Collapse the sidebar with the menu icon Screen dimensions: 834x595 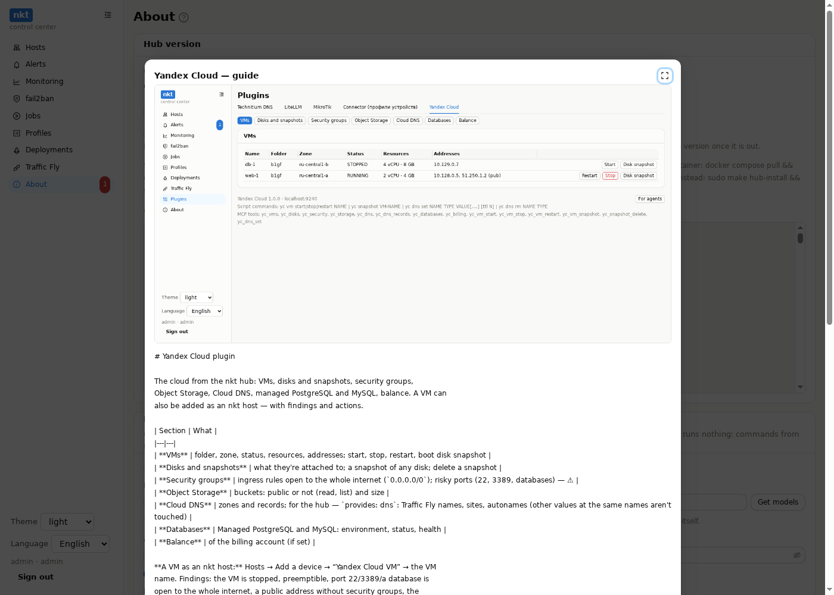tap(108, 15)
